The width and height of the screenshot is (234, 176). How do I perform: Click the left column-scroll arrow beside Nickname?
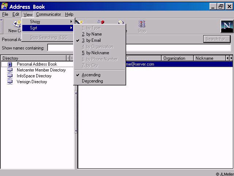(x=227, y=58)
